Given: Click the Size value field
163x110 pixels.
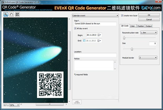Looking at the screenshot, I should [x=153, y=44].
